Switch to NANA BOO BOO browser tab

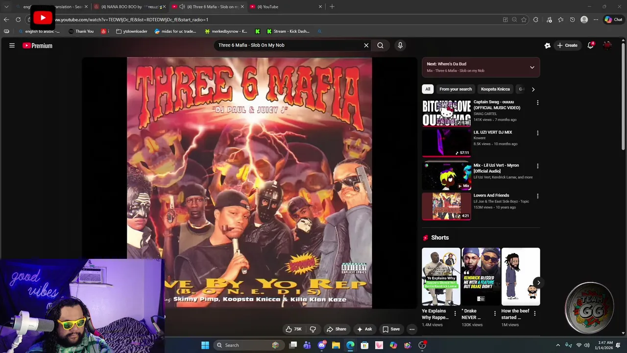point(129,7)
